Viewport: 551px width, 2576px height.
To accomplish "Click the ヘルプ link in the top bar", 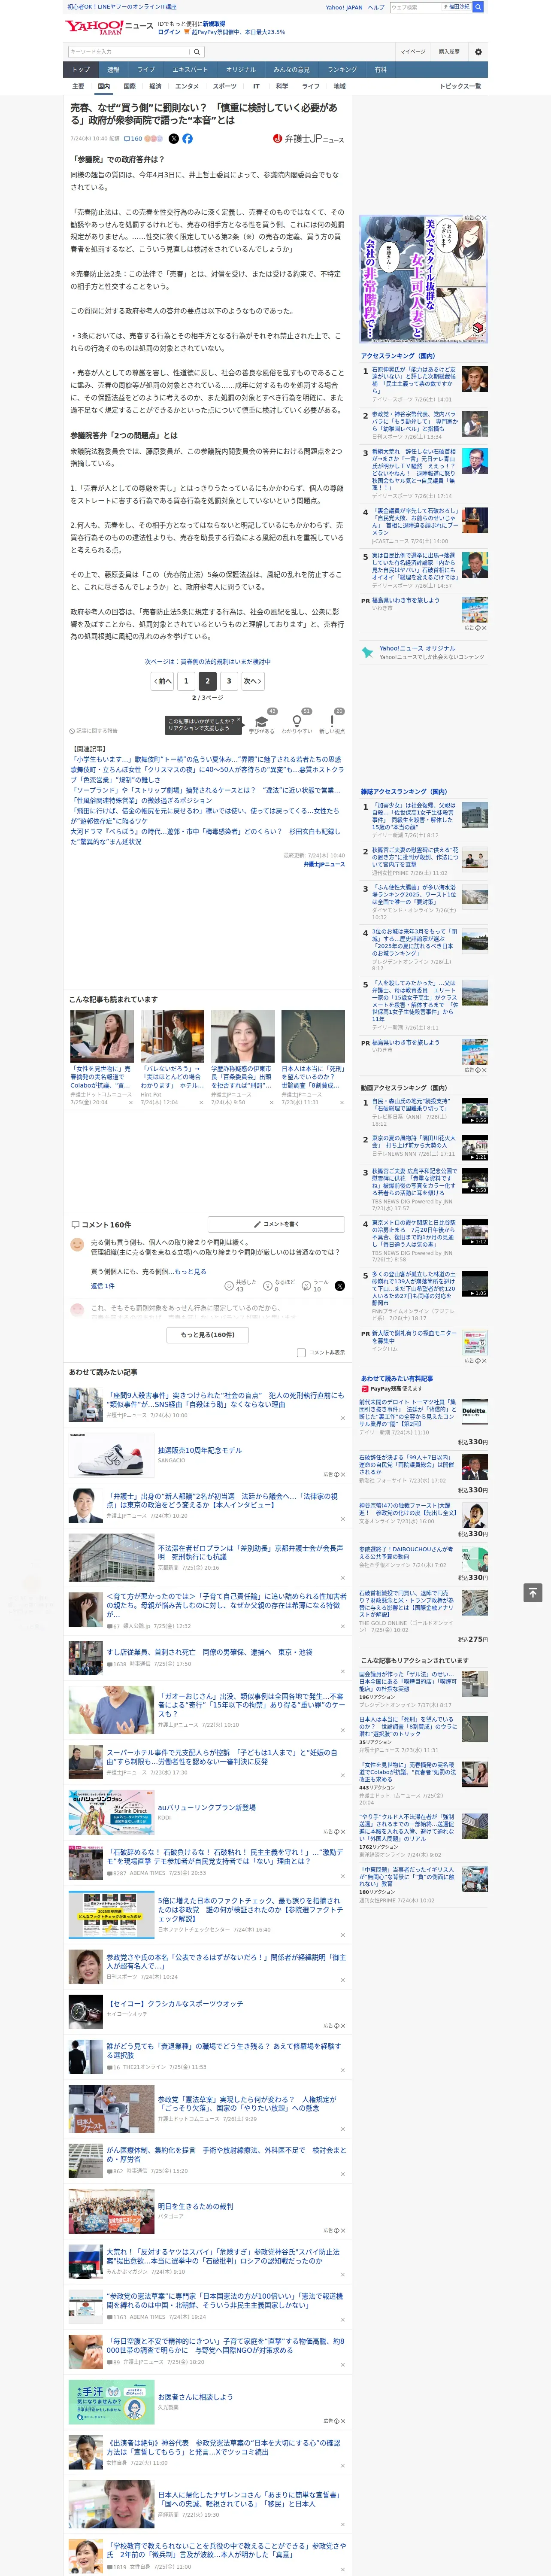I will (376, 7).
